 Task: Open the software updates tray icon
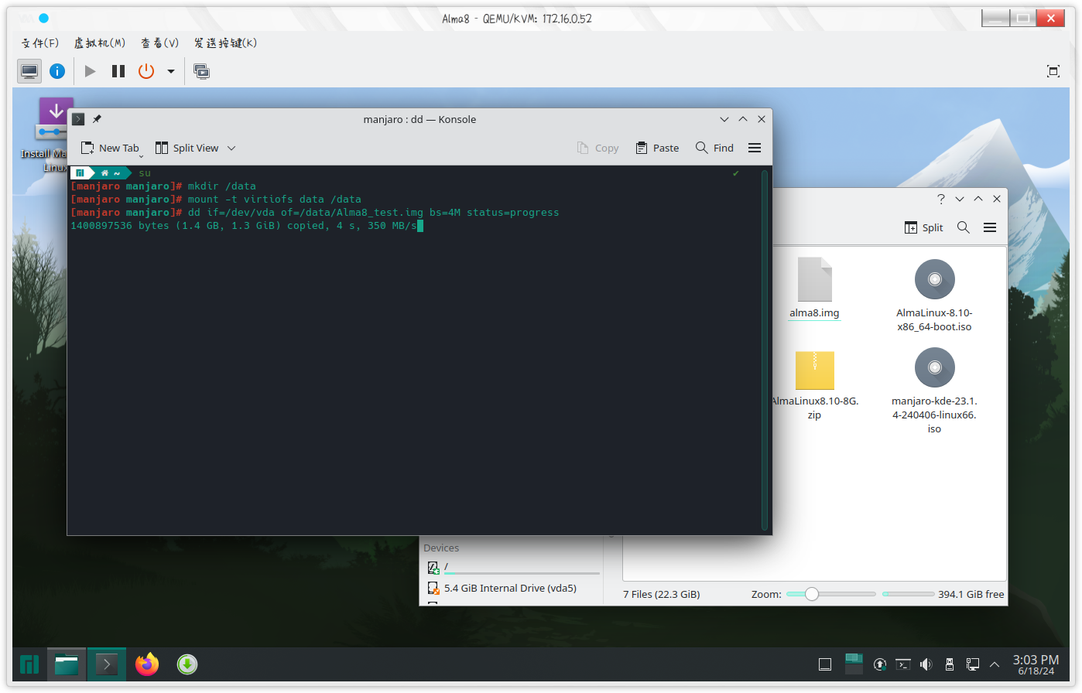(x=880, y=664)
